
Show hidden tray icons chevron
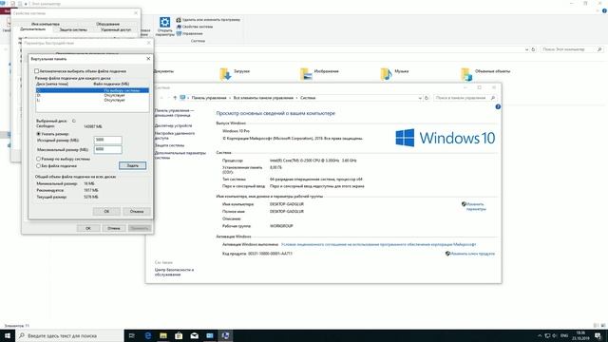[540, 335]
